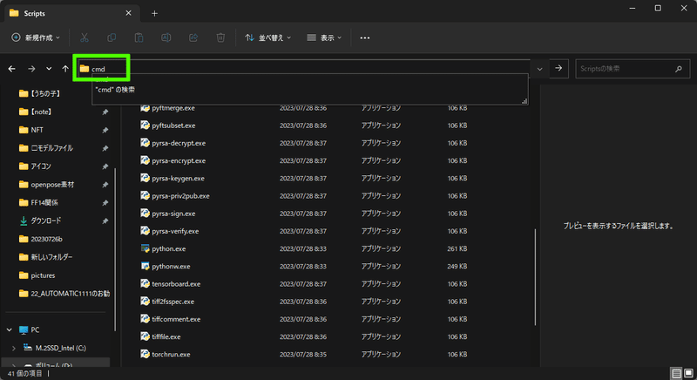The image size is (697, 380).
Task: Open the 22_AUTOMATIC1111 folder in sidebar
Action: (x=64, y=294)
